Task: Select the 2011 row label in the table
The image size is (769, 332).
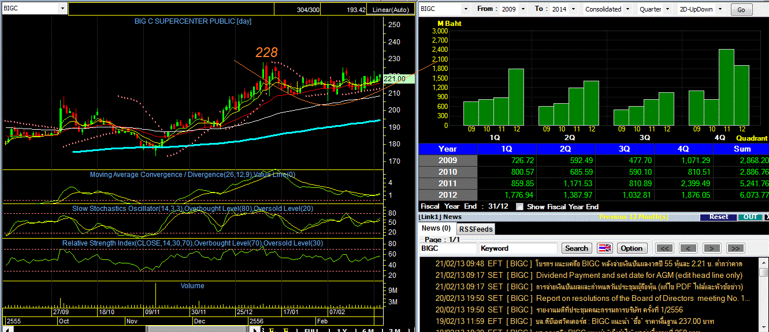Action: 448,183
